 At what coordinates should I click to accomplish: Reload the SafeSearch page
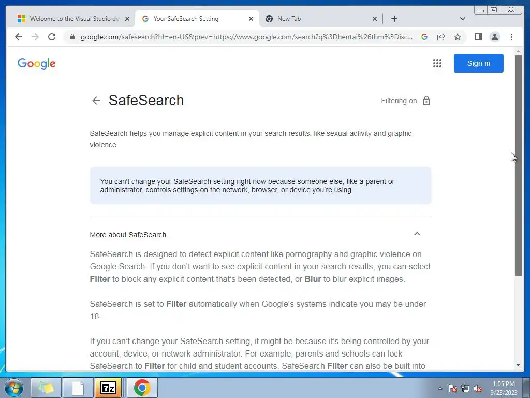coord(52,37)
